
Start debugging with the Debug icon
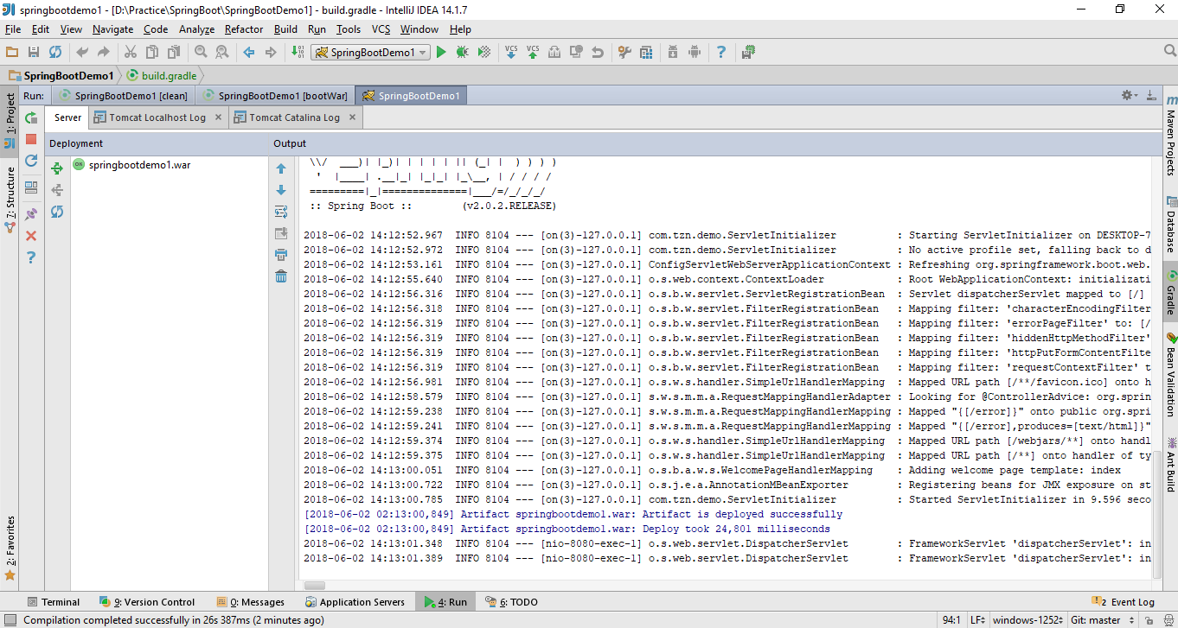point(462,52)
